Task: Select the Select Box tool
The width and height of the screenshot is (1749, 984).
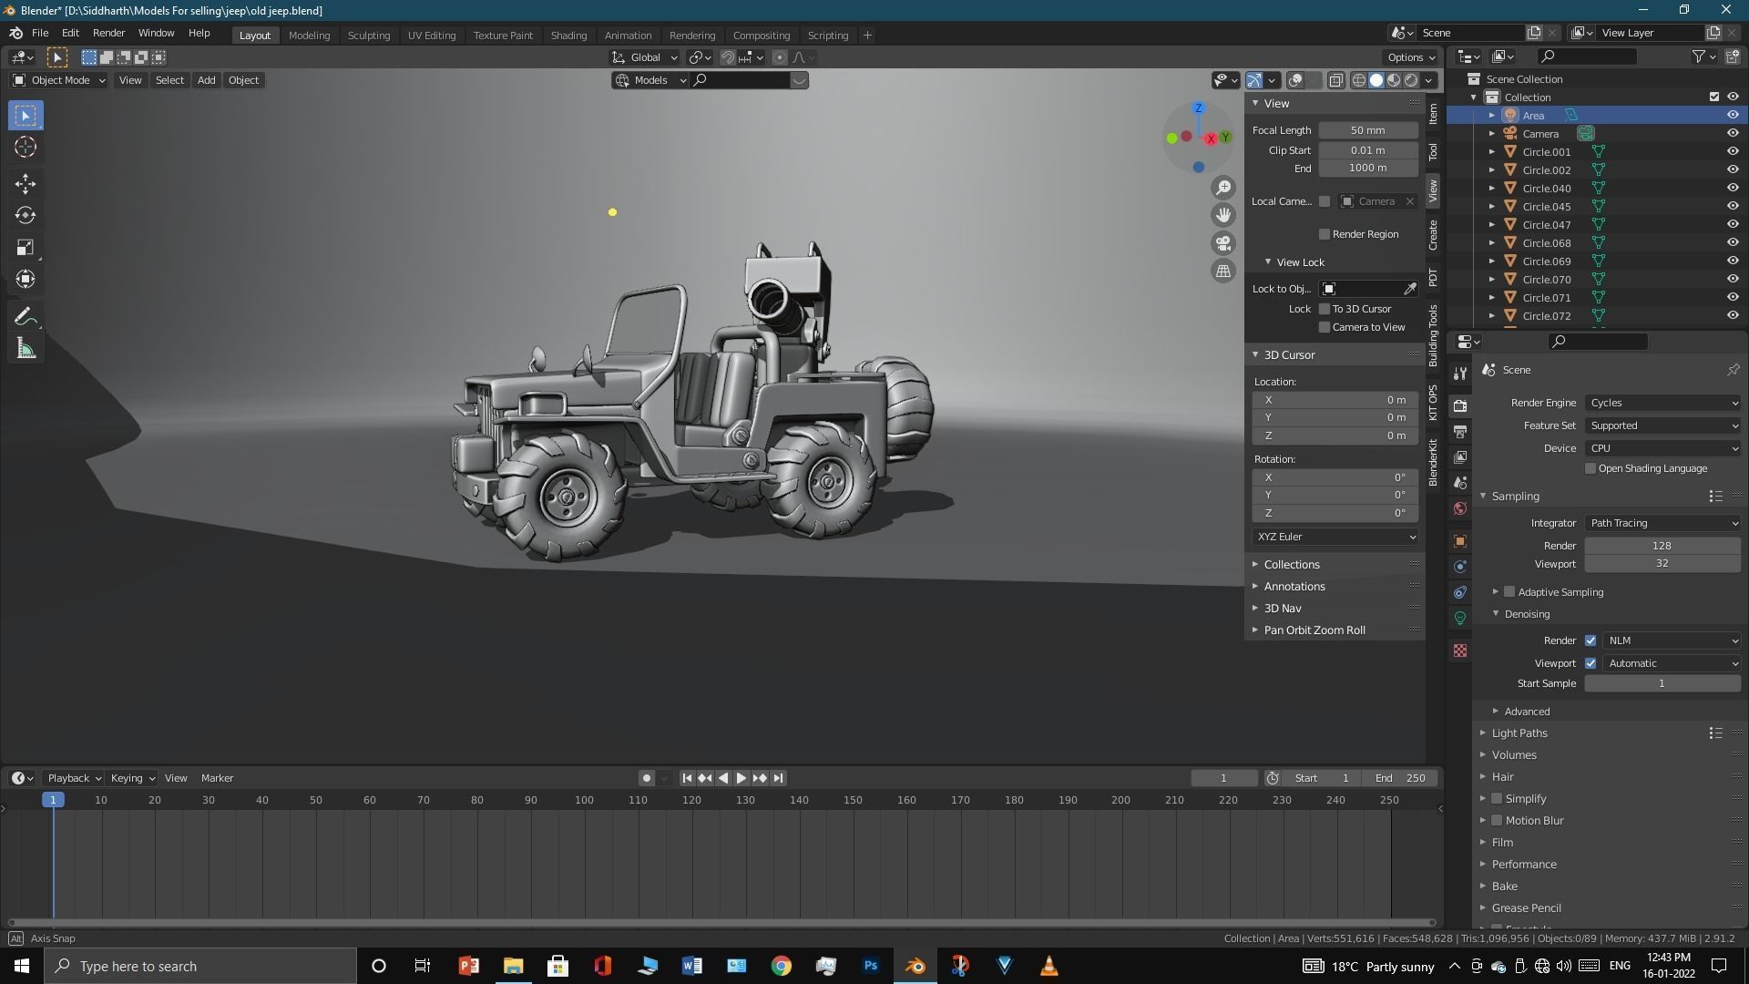Action: click(26, 116)
